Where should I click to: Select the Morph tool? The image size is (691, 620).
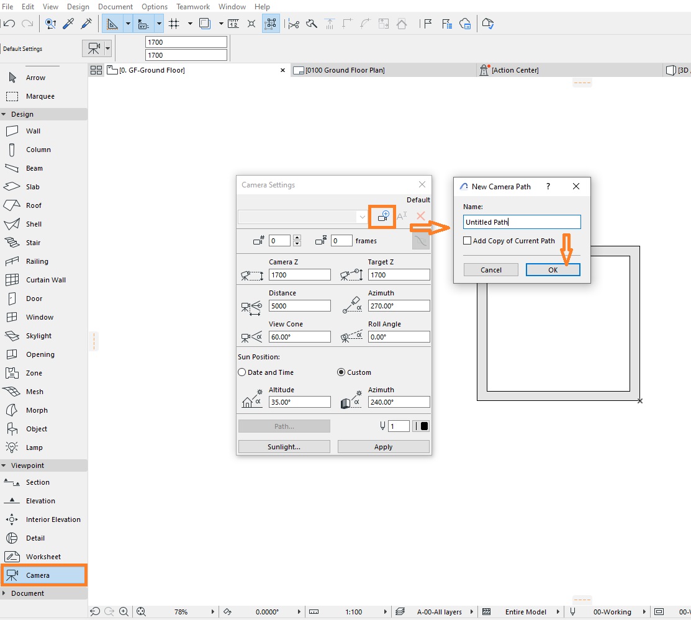coord(37,410)
